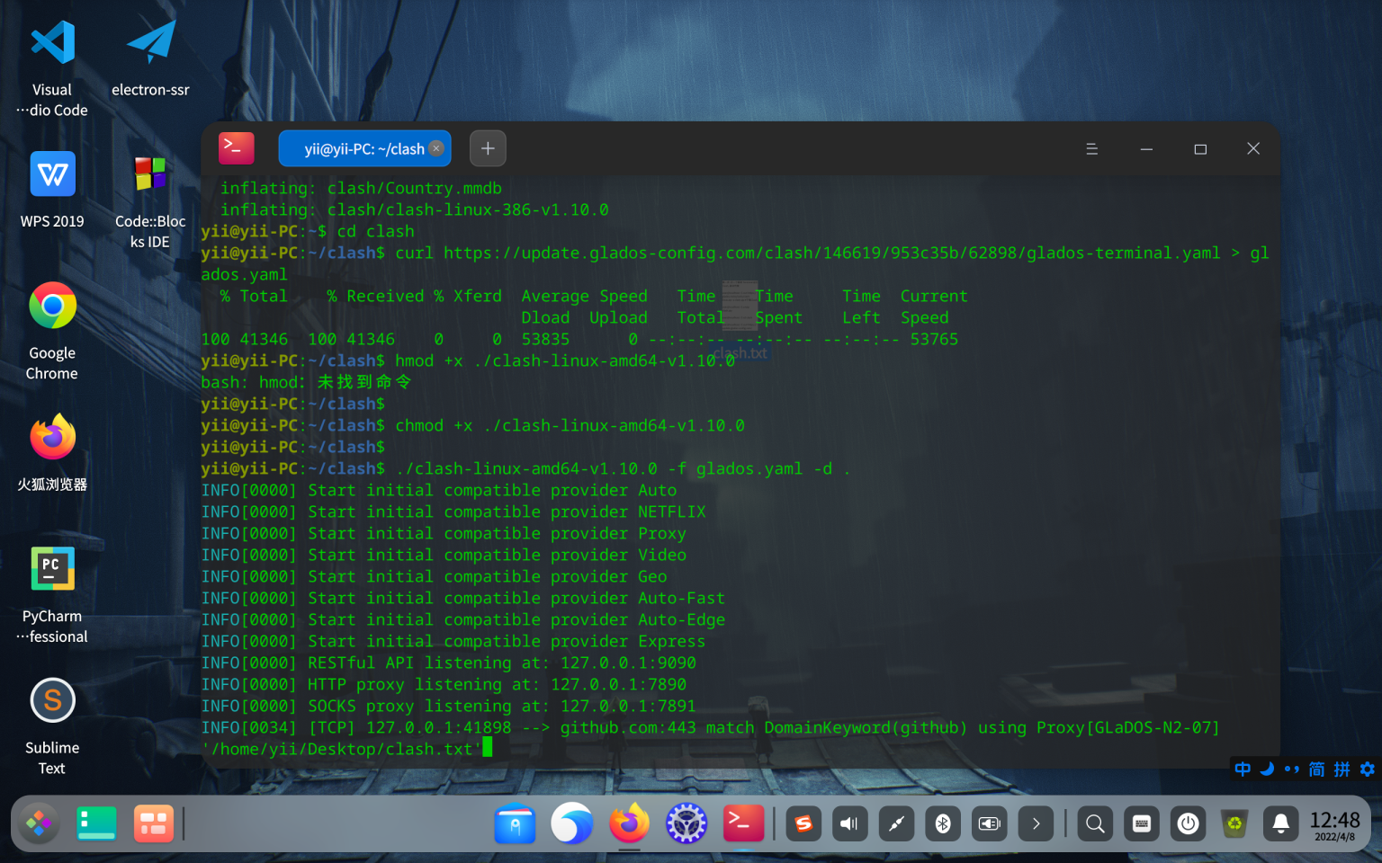Open WPS 2019 desktop shortcut
The image size is (1382, 863).
tap(52, 190)
